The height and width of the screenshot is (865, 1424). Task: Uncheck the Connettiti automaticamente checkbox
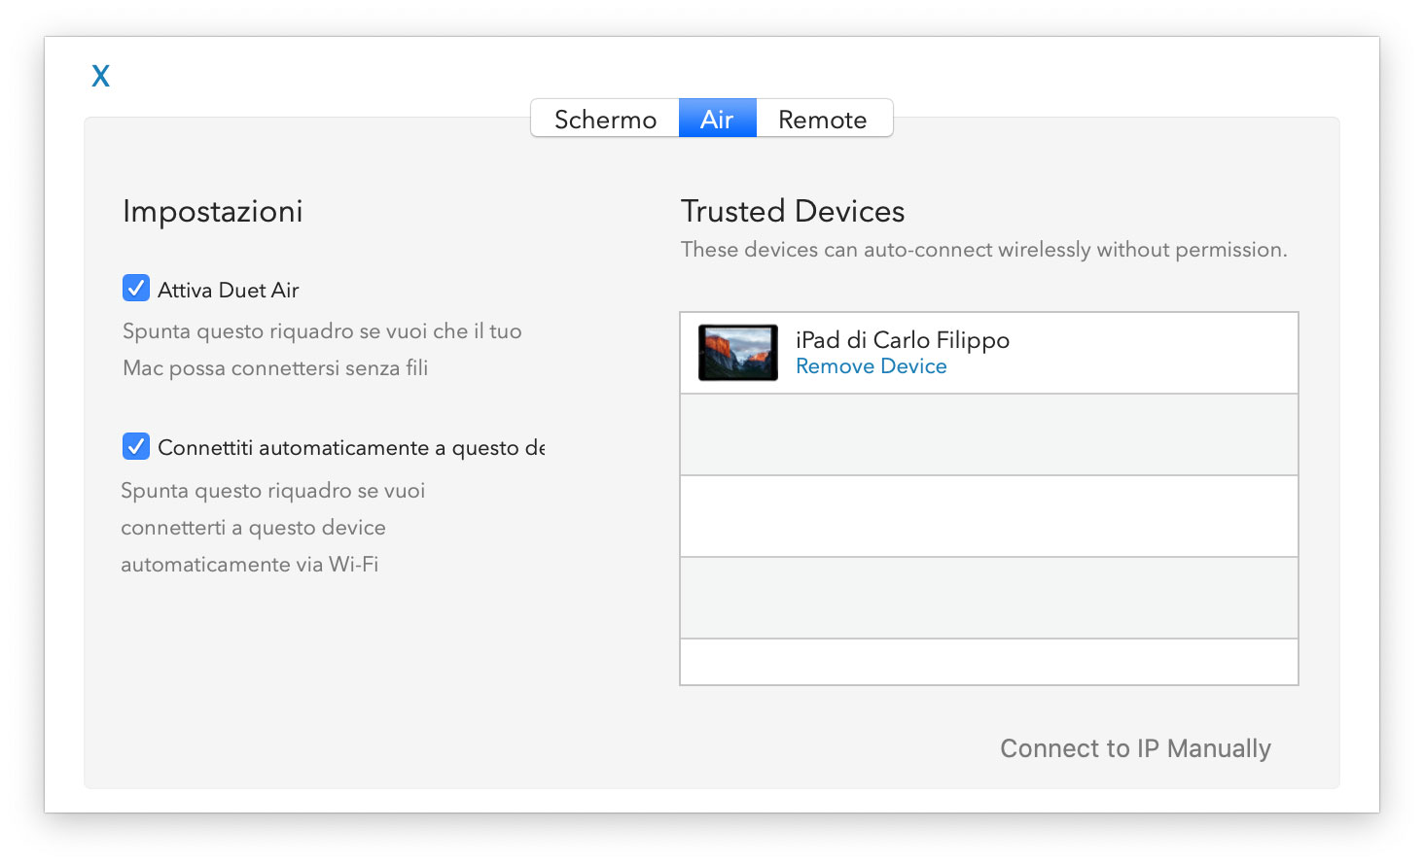(136, 446)
